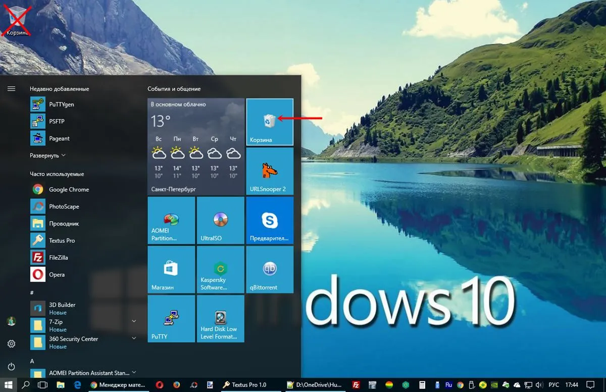The height and width of the screenshot is (392, 606).
Task: Open Action Center notifications icon
Action: coord(590,385)
